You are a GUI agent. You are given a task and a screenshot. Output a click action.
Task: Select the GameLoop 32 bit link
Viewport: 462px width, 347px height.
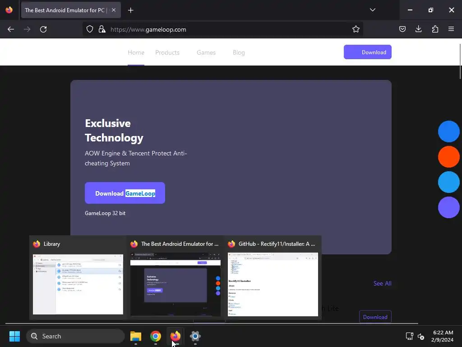[105, 213]
